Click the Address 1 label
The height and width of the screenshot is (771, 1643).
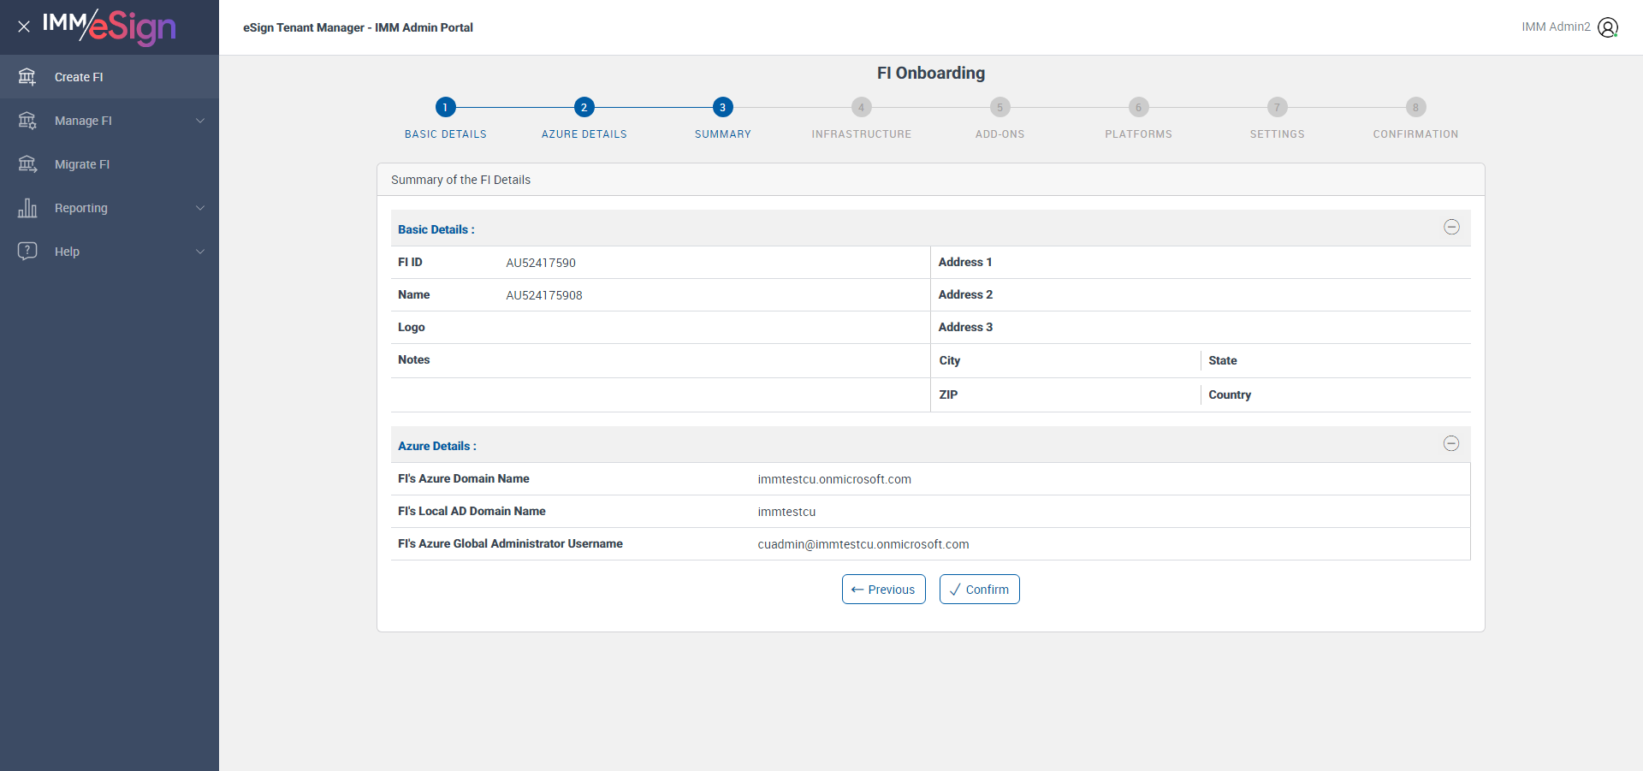(x=965, y=262)
